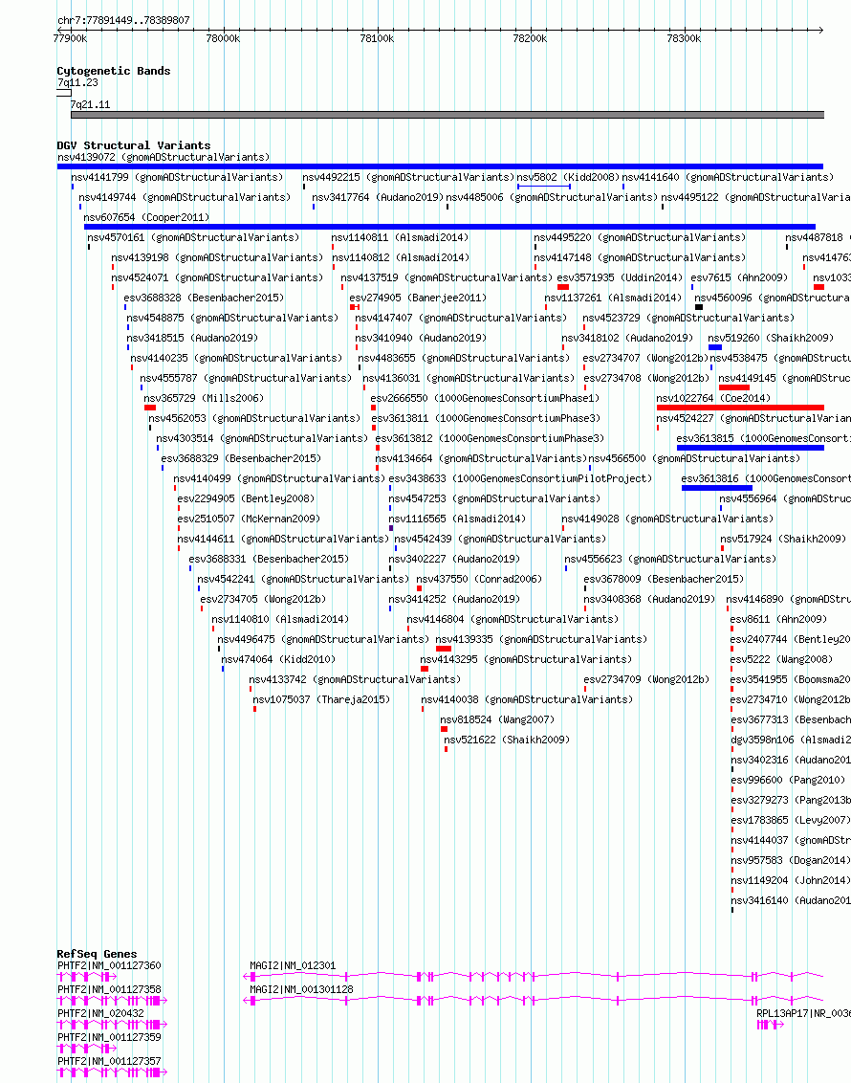Screen dimensions: 851x1083
Task: Click the 7q11.23 band label
Action: (x=78, y=83)
